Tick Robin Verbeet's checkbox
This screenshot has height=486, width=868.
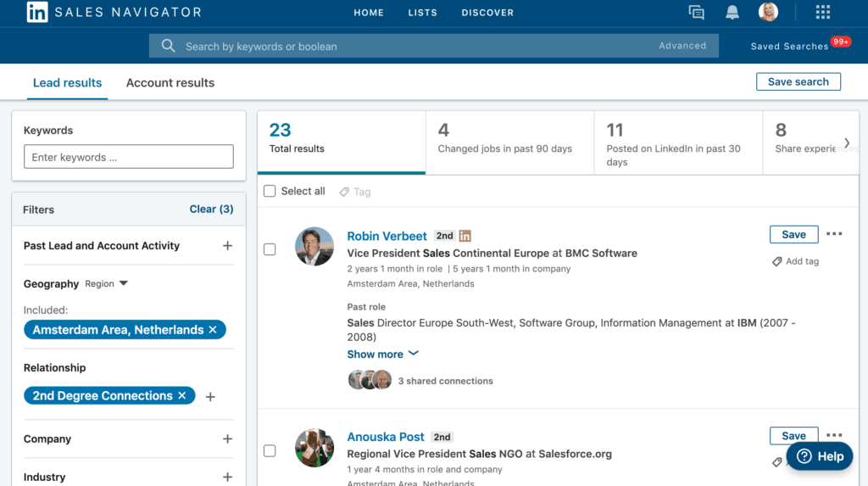[x=270, y=249]
